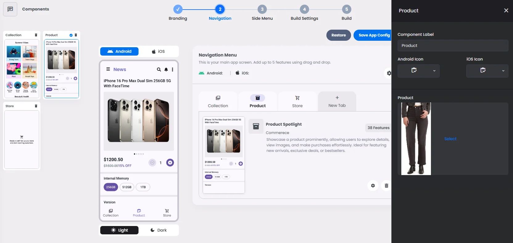
Task: Click Save App Config button
Action: (x=373, y=35)
